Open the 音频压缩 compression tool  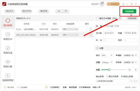pos(8,48)
